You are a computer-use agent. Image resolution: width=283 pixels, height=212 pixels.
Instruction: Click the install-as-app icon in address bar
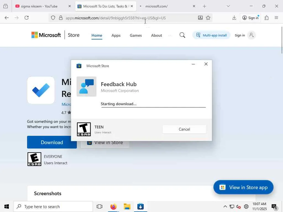coord(200,18)
